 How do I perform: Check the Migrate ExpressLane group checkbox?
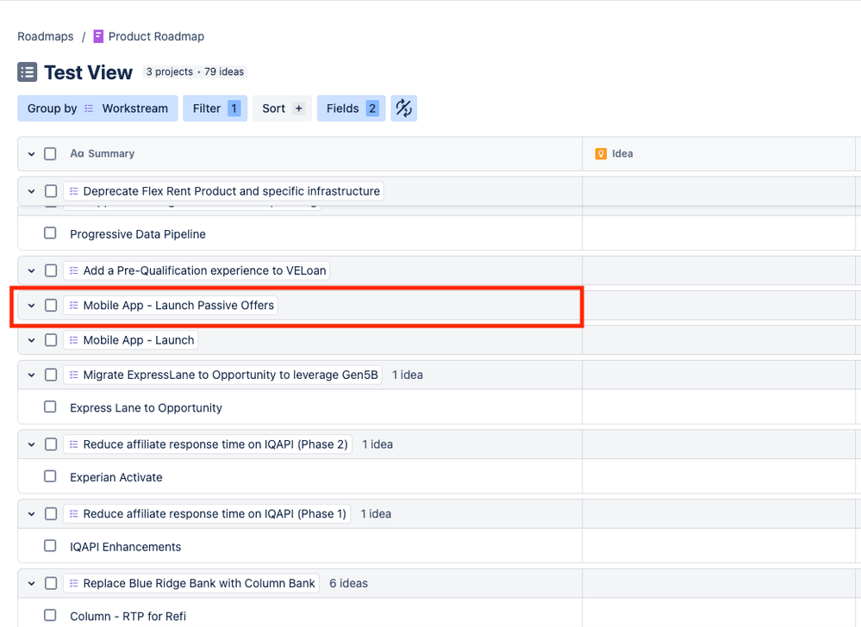(x=51, y=375)
